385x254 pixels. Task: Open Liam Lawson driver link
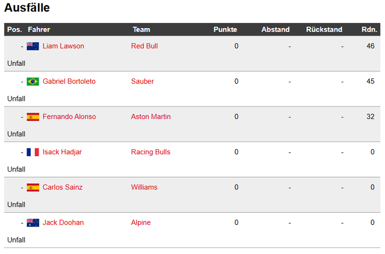pos(63,46)
